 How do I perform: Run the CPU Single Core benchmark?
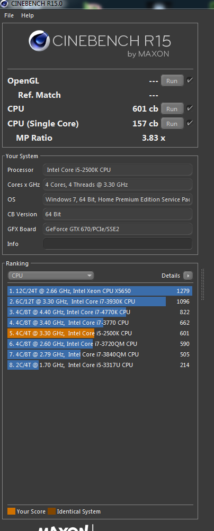coord(172,123)
